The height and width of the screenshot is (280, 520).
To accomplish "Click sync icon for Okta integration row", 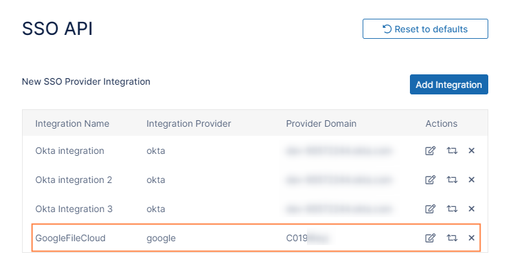I will [452, 151].
